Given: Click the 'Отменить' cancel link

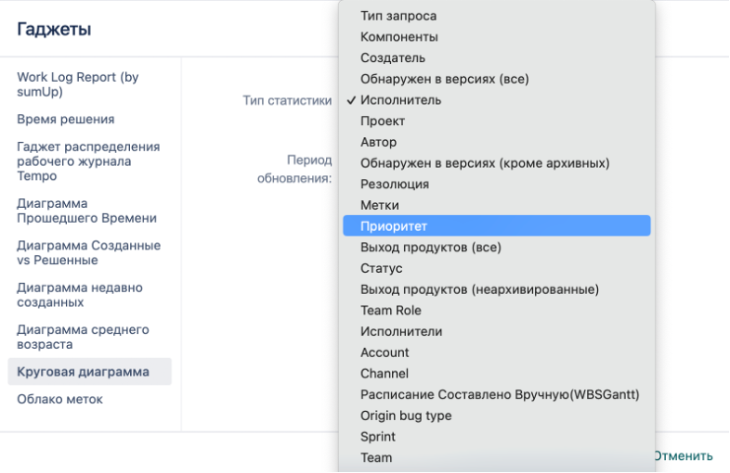Looking at the screenshot, I should pyautogui.click(x=684, y=455).
